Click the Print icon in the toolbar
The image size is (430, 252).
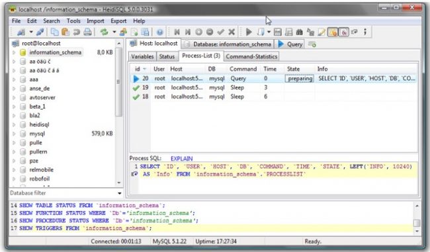click(x=87, y=32)
